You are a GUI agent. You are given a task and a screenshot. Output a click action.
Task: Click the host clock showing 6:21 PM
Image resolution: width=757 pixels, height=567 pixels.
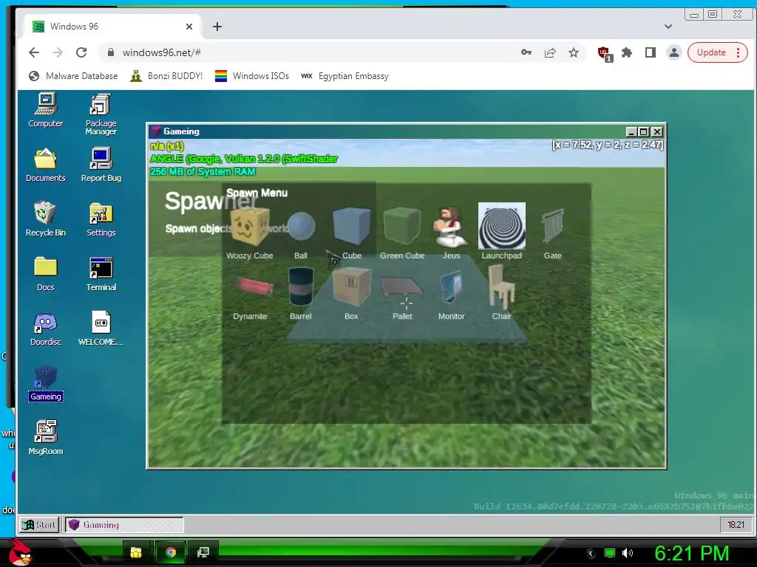(x=691, y=554)
